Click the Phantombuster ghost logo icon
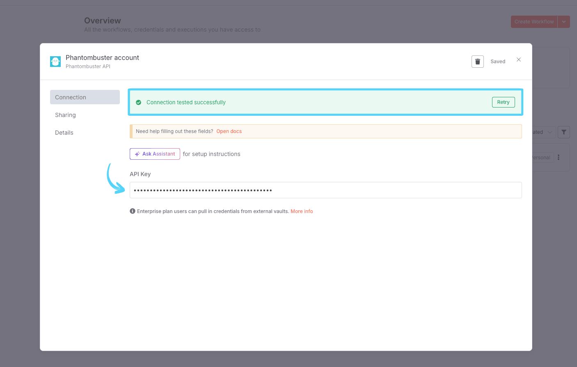Image resolution: width=577 pixels, height=367 pixels. point(55,62)
